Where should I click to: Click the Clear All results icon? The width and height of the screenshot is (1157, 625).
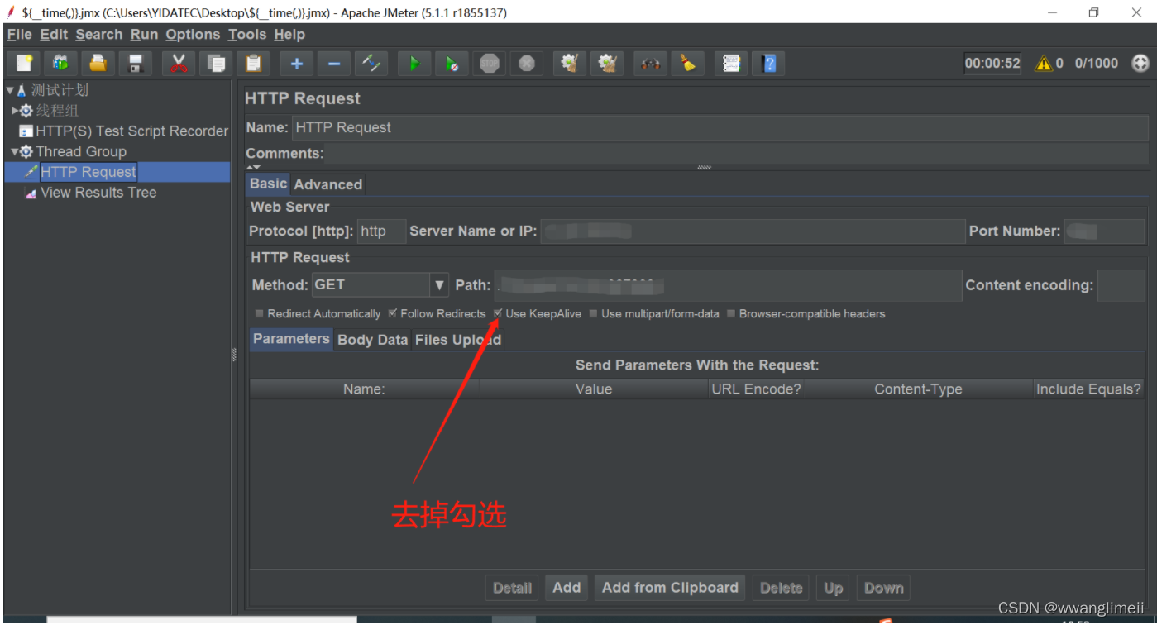pyautogui.click(x=608, y=63)
